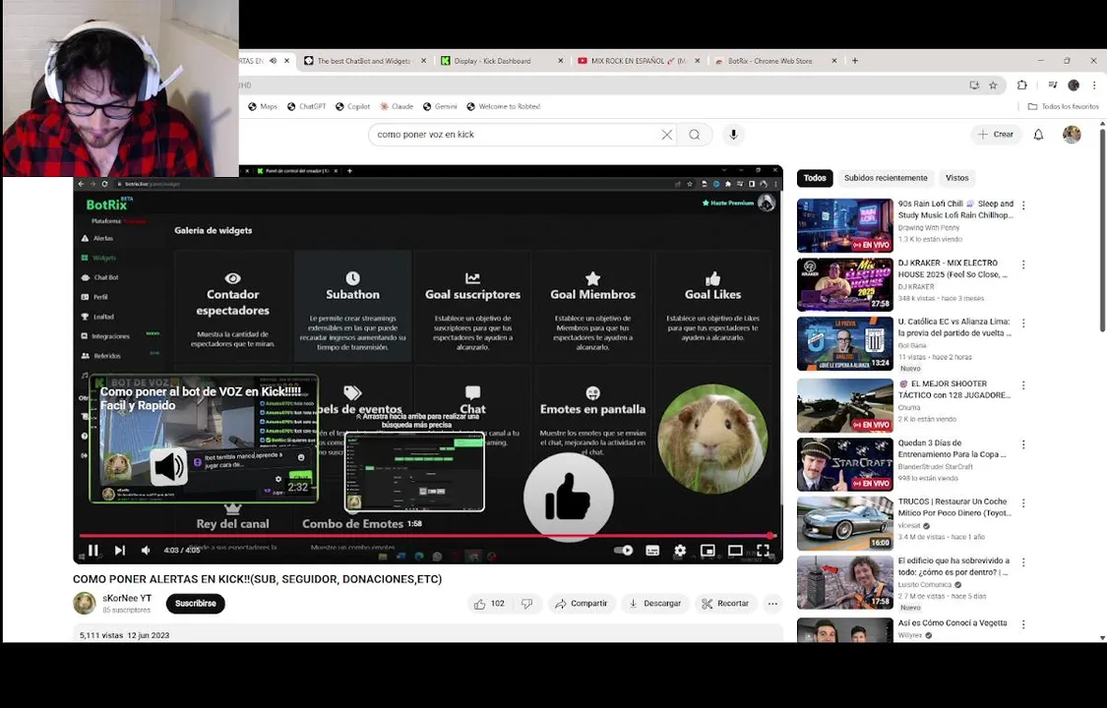The image size is (1107, 708).
Task: Mute the playing tab via speaker icon
Action: (274, 61)
